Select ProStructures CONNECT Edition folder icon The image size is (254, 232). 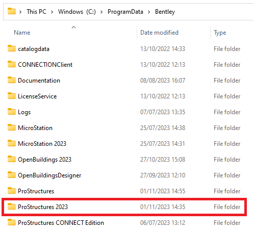click(x=12, y=222)
